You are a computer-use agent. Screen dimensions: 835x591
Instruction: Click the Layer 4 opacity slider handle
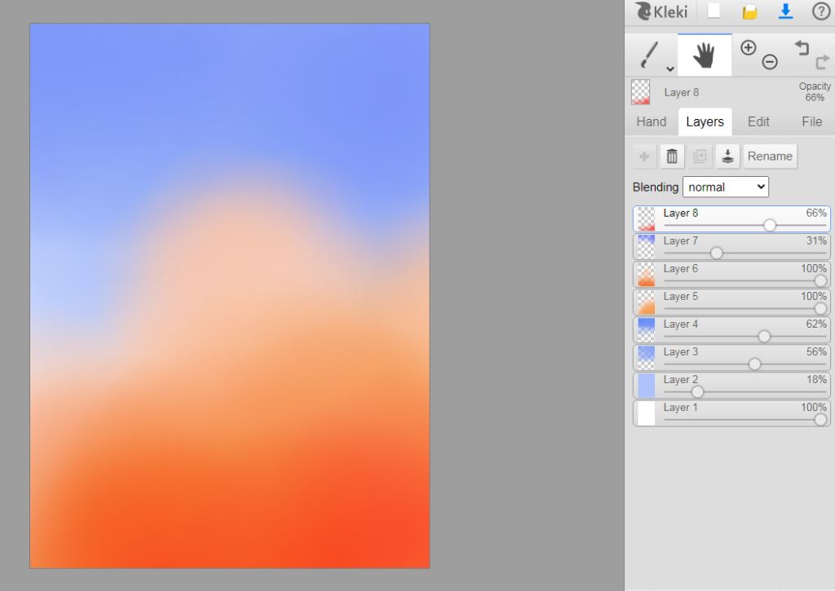coord(763,336)
